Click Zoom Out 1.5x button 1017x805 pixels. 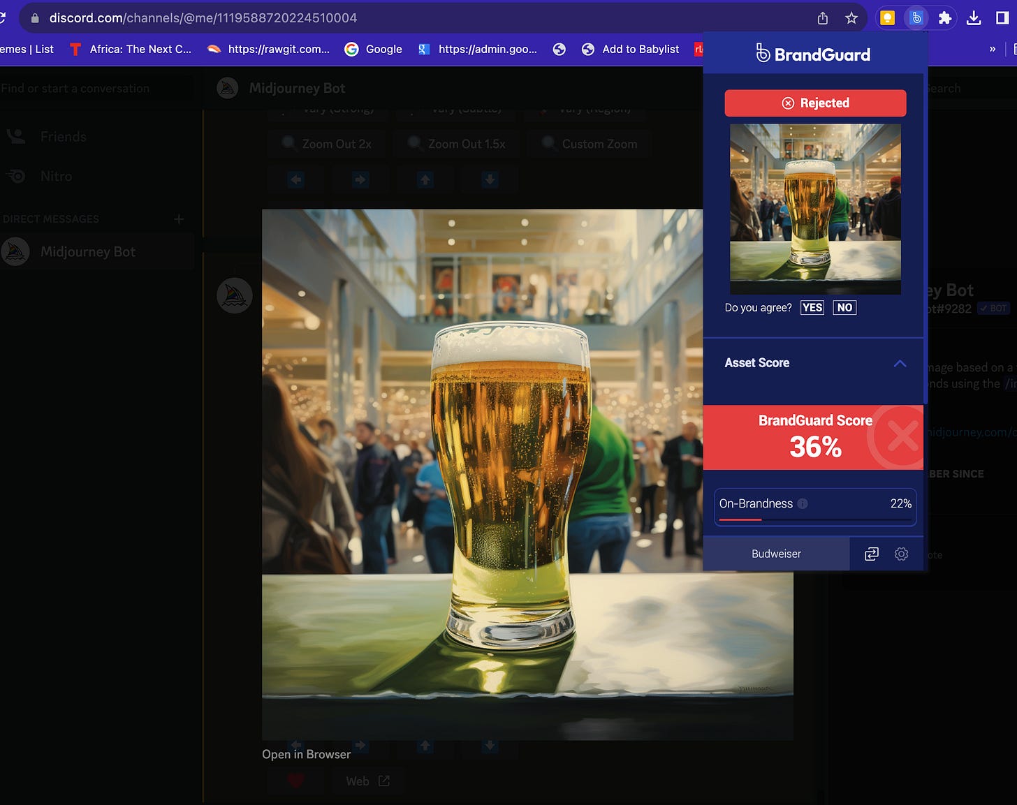point(457,144)
